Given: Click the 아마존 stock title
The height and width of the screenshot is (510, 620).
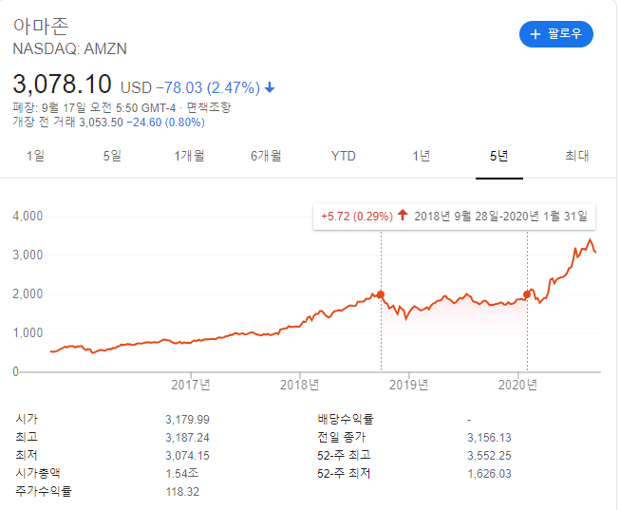Looking at the screenshot, I should (41, 26).
